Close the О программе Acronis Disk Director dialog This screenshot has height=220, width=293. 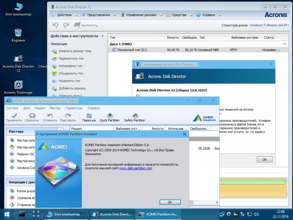pyautogui.click(x=271, y=65)
